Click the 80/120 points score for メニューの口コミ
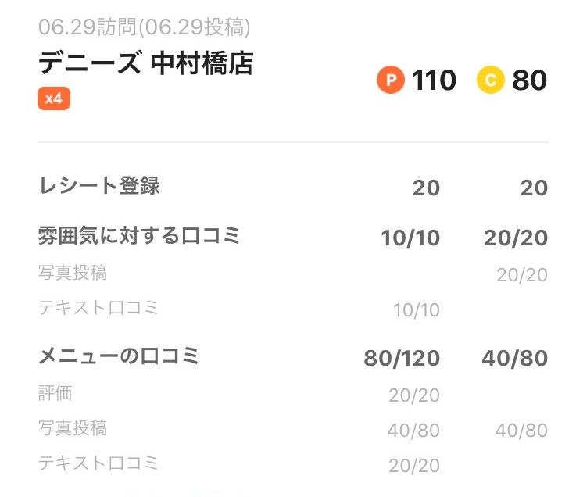 (x=402, y=359)
